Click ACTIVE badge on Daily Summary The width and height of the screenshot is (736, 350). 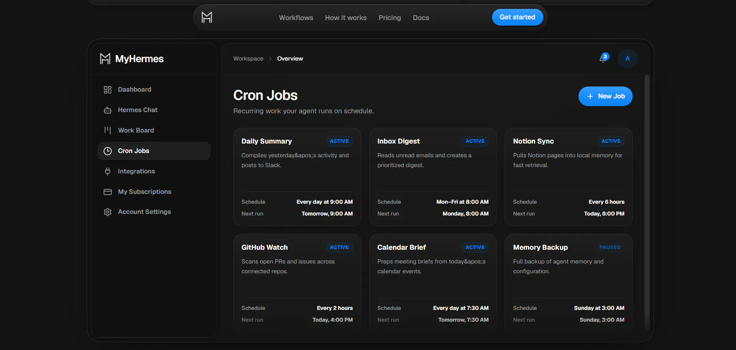[x=339, y=141]
